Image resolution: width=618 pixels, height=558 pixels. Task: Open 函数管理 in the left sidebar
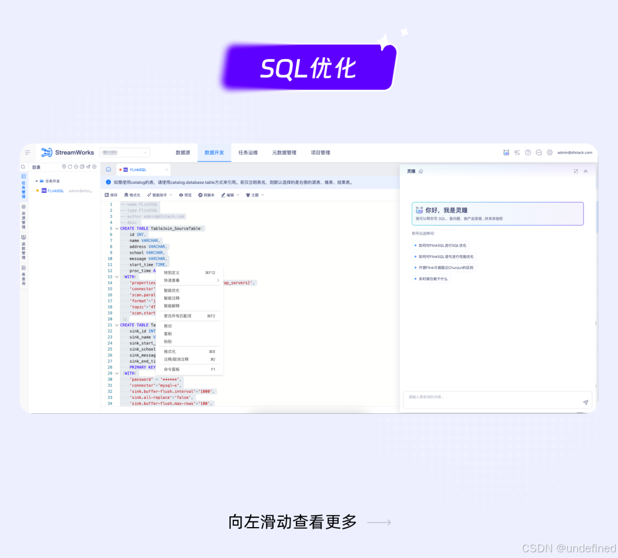pyautogui.click(x=23, y=247)
